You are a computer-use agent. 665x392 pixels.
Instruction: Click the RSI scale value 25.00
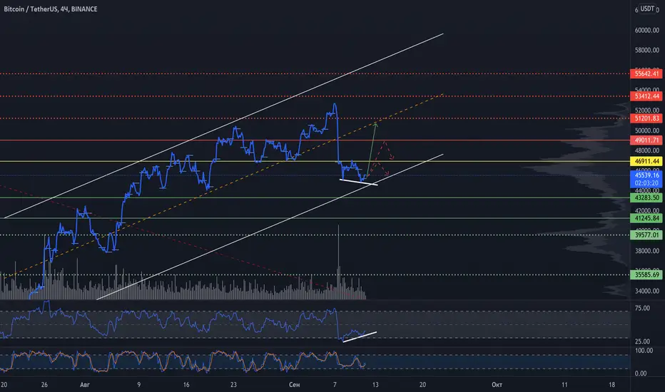(x=642, y=341)
